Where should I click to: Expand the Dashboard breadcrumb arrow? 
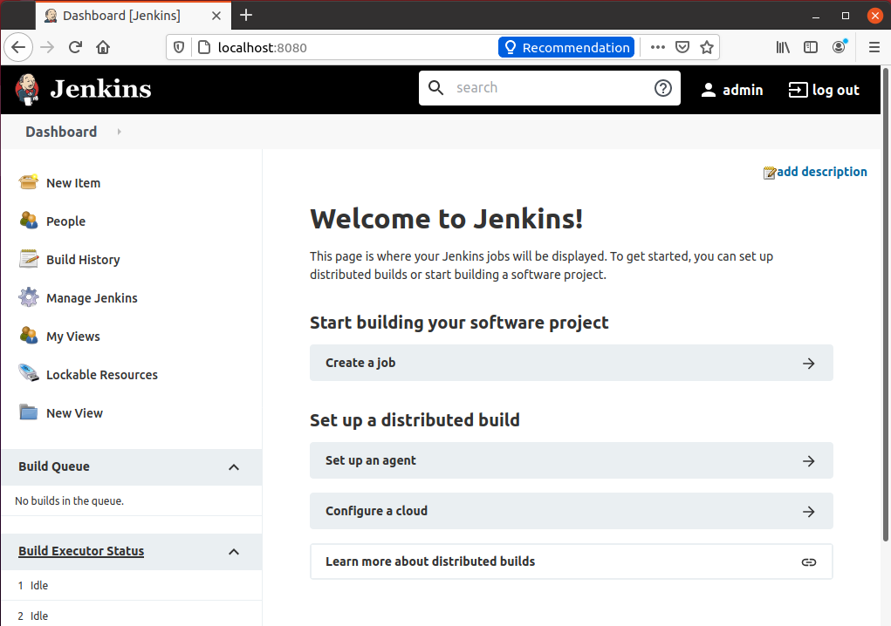tap(119, 132)
